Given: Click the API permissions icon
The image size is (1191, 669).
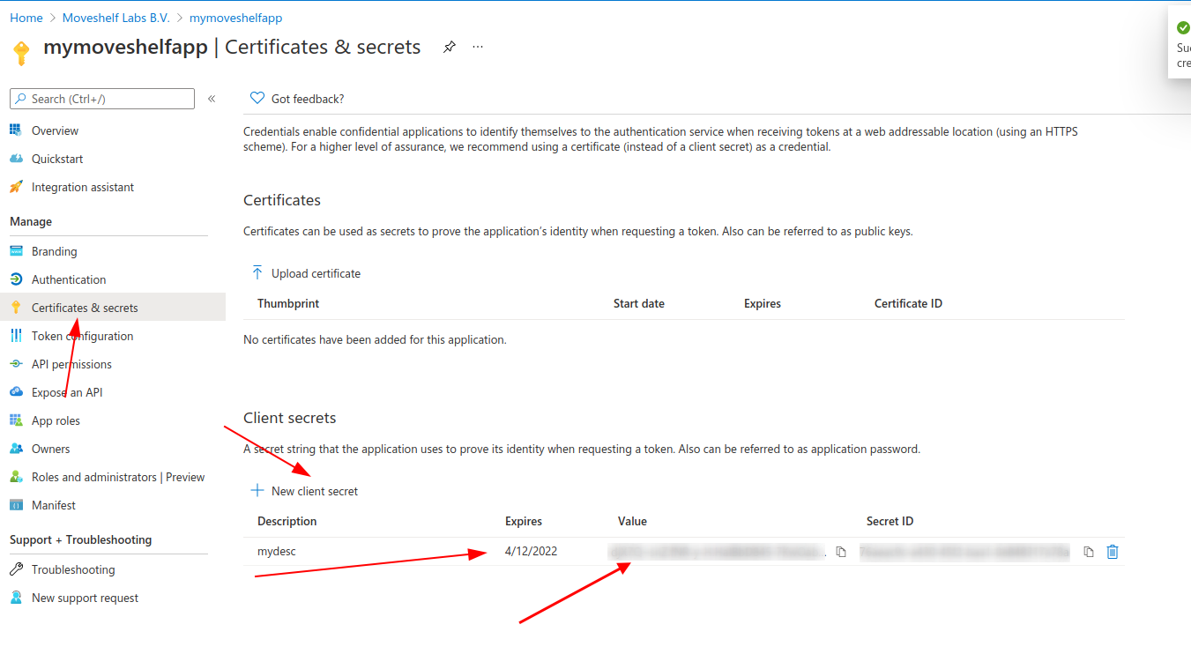Looking at the screenshot, I should point(16,364).
